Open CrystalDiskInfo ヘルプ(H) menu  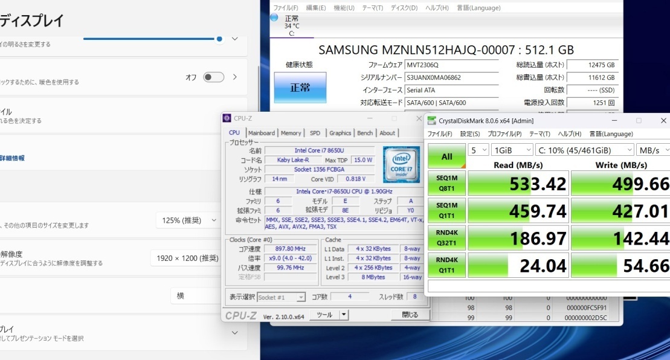point(437,8)
